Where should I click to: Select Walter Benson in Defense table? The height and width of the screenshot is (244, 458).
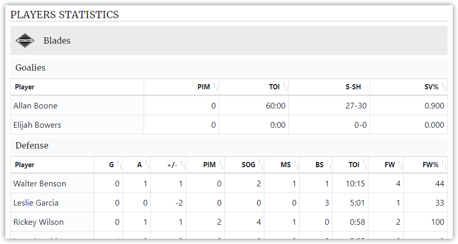click(x=40, y=184)
